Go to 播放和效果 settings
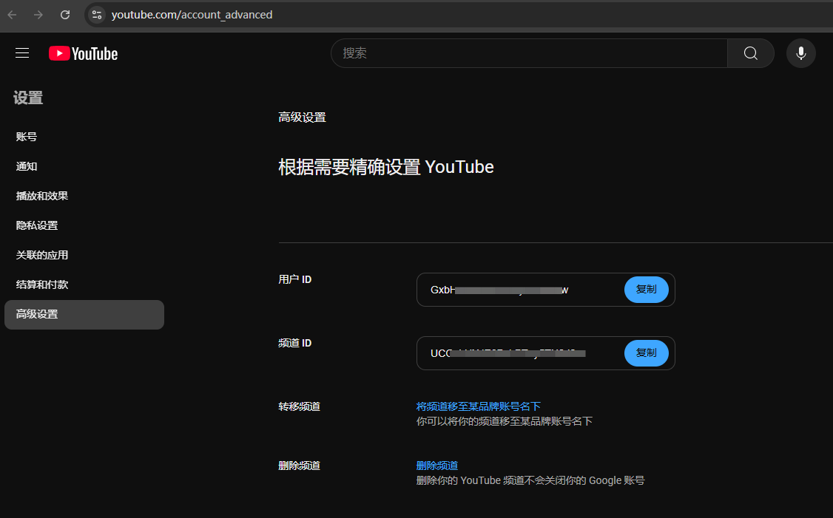833x518 pixels. tap(42, 196)
